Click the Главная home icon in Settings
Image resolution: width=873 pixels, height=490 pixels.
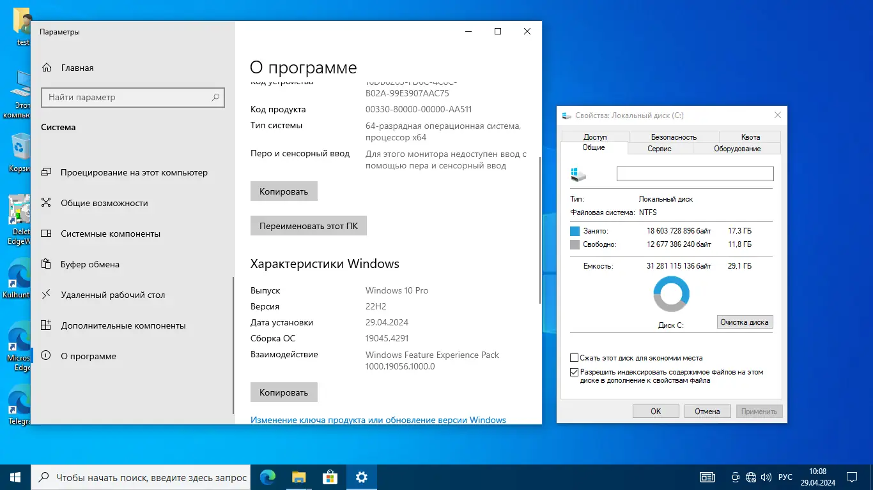pos(46,68)
